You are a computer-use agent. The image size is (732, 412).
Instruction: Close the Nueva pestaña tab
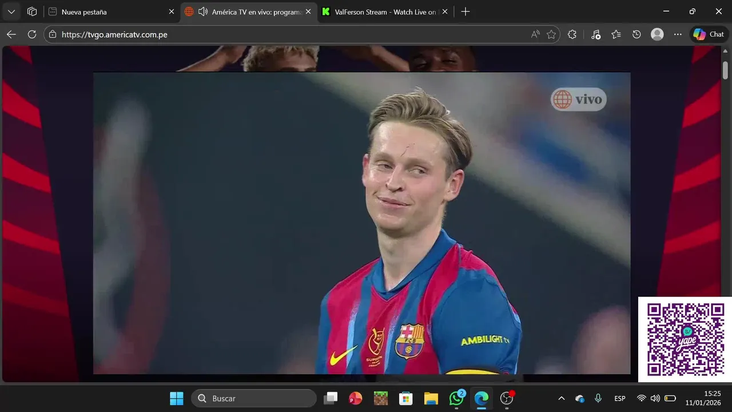pyautogui.click(x=171, y=11)
